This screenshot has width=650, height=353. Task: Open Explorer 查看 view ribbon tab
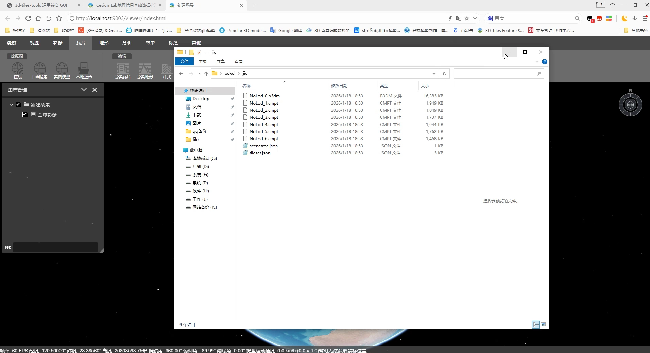(239, 61)
